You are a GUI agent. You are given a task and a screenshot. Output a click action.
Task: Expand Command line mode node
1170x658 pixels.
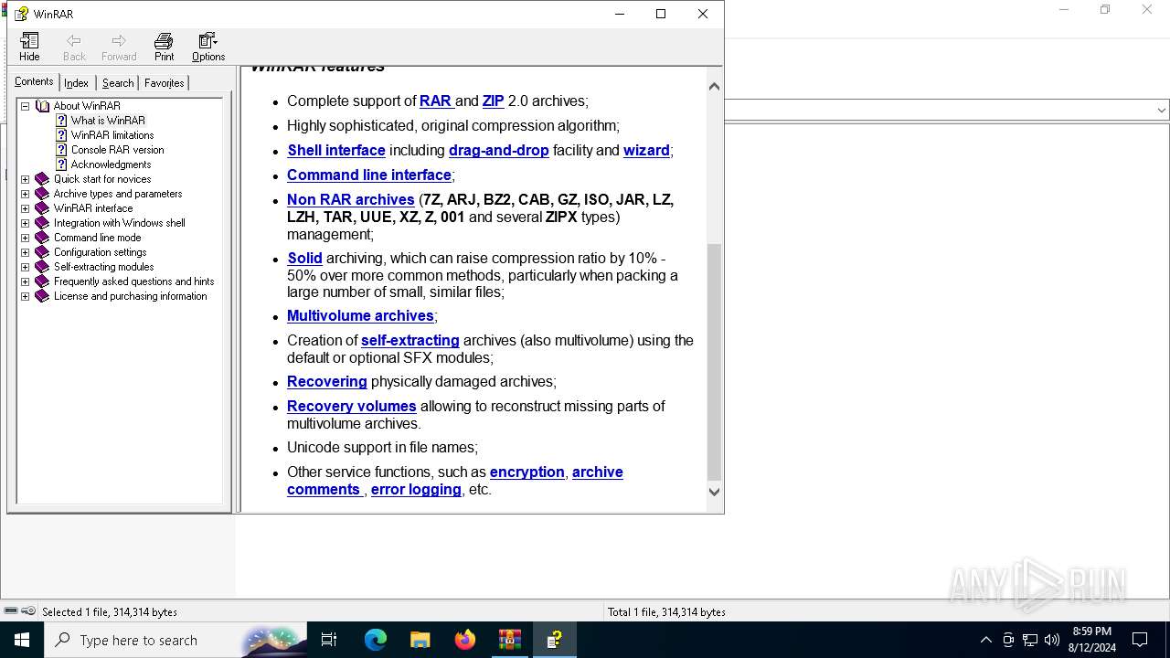point(26,238)
